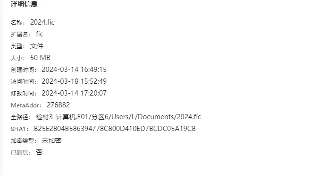Select access time 2024-03-18 15:52:49
The height and width of the screenshot is (175, 319).
point(74,81)
